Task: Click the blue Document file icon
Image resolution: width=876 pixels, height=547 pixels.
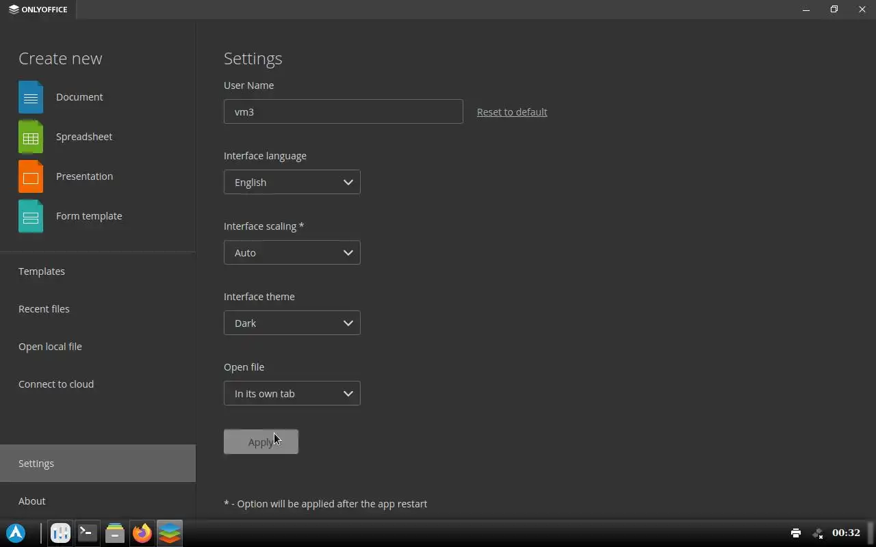Action: [31, 97]
